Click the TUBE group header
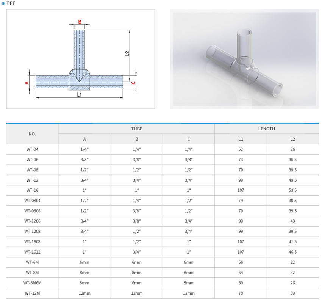 (x=137, y=129)
